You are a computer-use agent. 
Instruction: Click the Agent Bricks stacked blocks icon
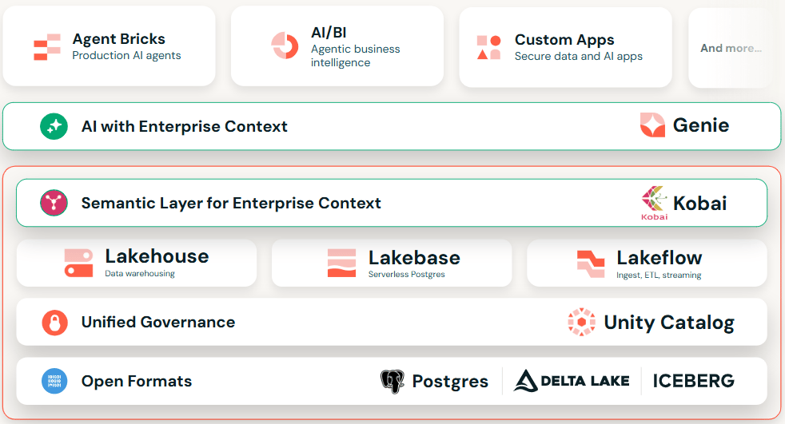pos(47,47)
